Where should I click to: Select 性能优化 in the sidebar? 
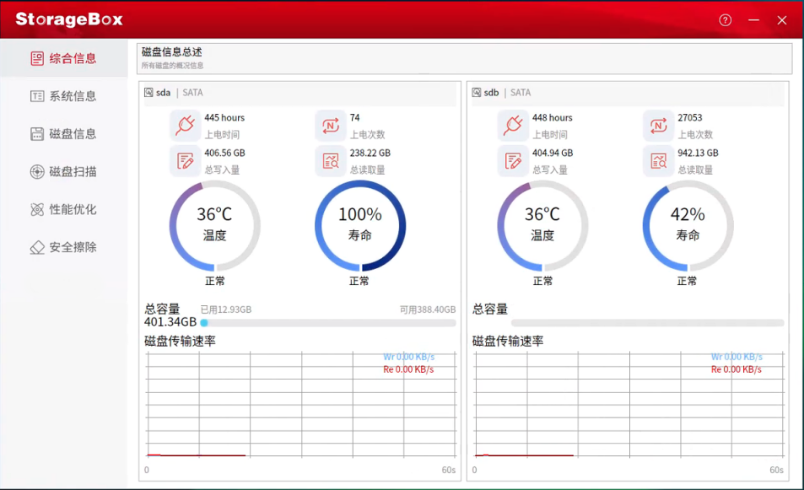pos(64,210)
